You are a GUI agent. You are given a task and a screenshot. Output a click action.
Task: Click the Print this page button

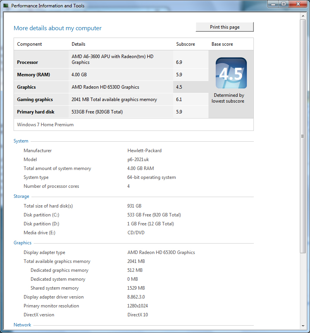tap(225, 27)
